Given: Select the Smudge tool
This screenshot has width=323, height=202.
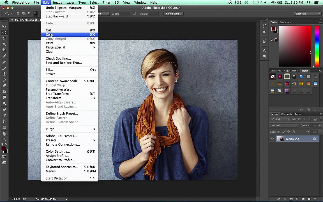Looking at the screenshot, I should [x=4, y=98].
